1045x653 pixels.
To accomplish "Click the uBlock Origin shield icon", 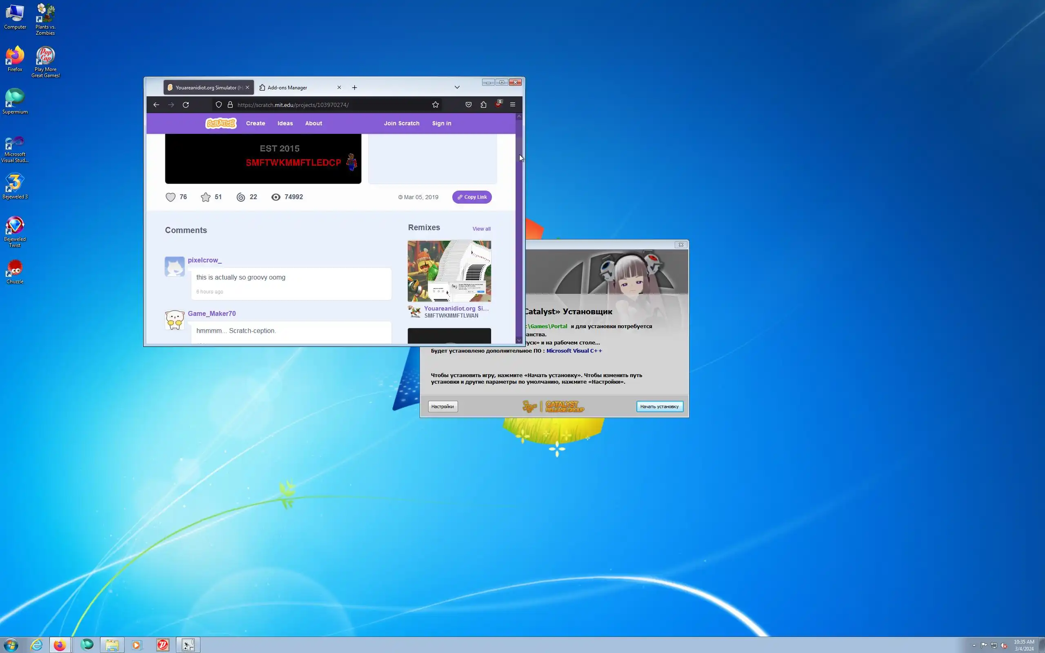I will tap(498, 105).
